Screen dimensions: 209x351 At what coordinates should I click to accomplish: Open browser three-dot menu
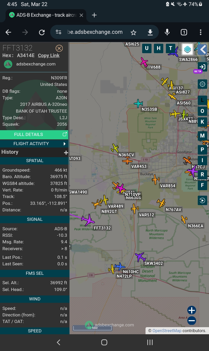click(x=201, y=32)
